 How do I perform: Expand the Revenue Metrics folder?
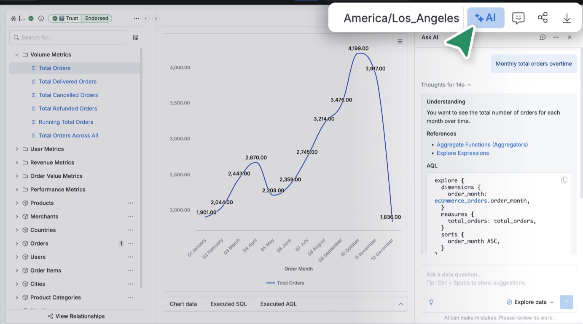17,163
